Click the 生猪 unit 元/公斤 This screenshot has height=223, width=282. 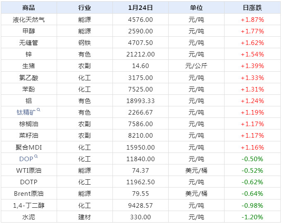click(196, 66)
